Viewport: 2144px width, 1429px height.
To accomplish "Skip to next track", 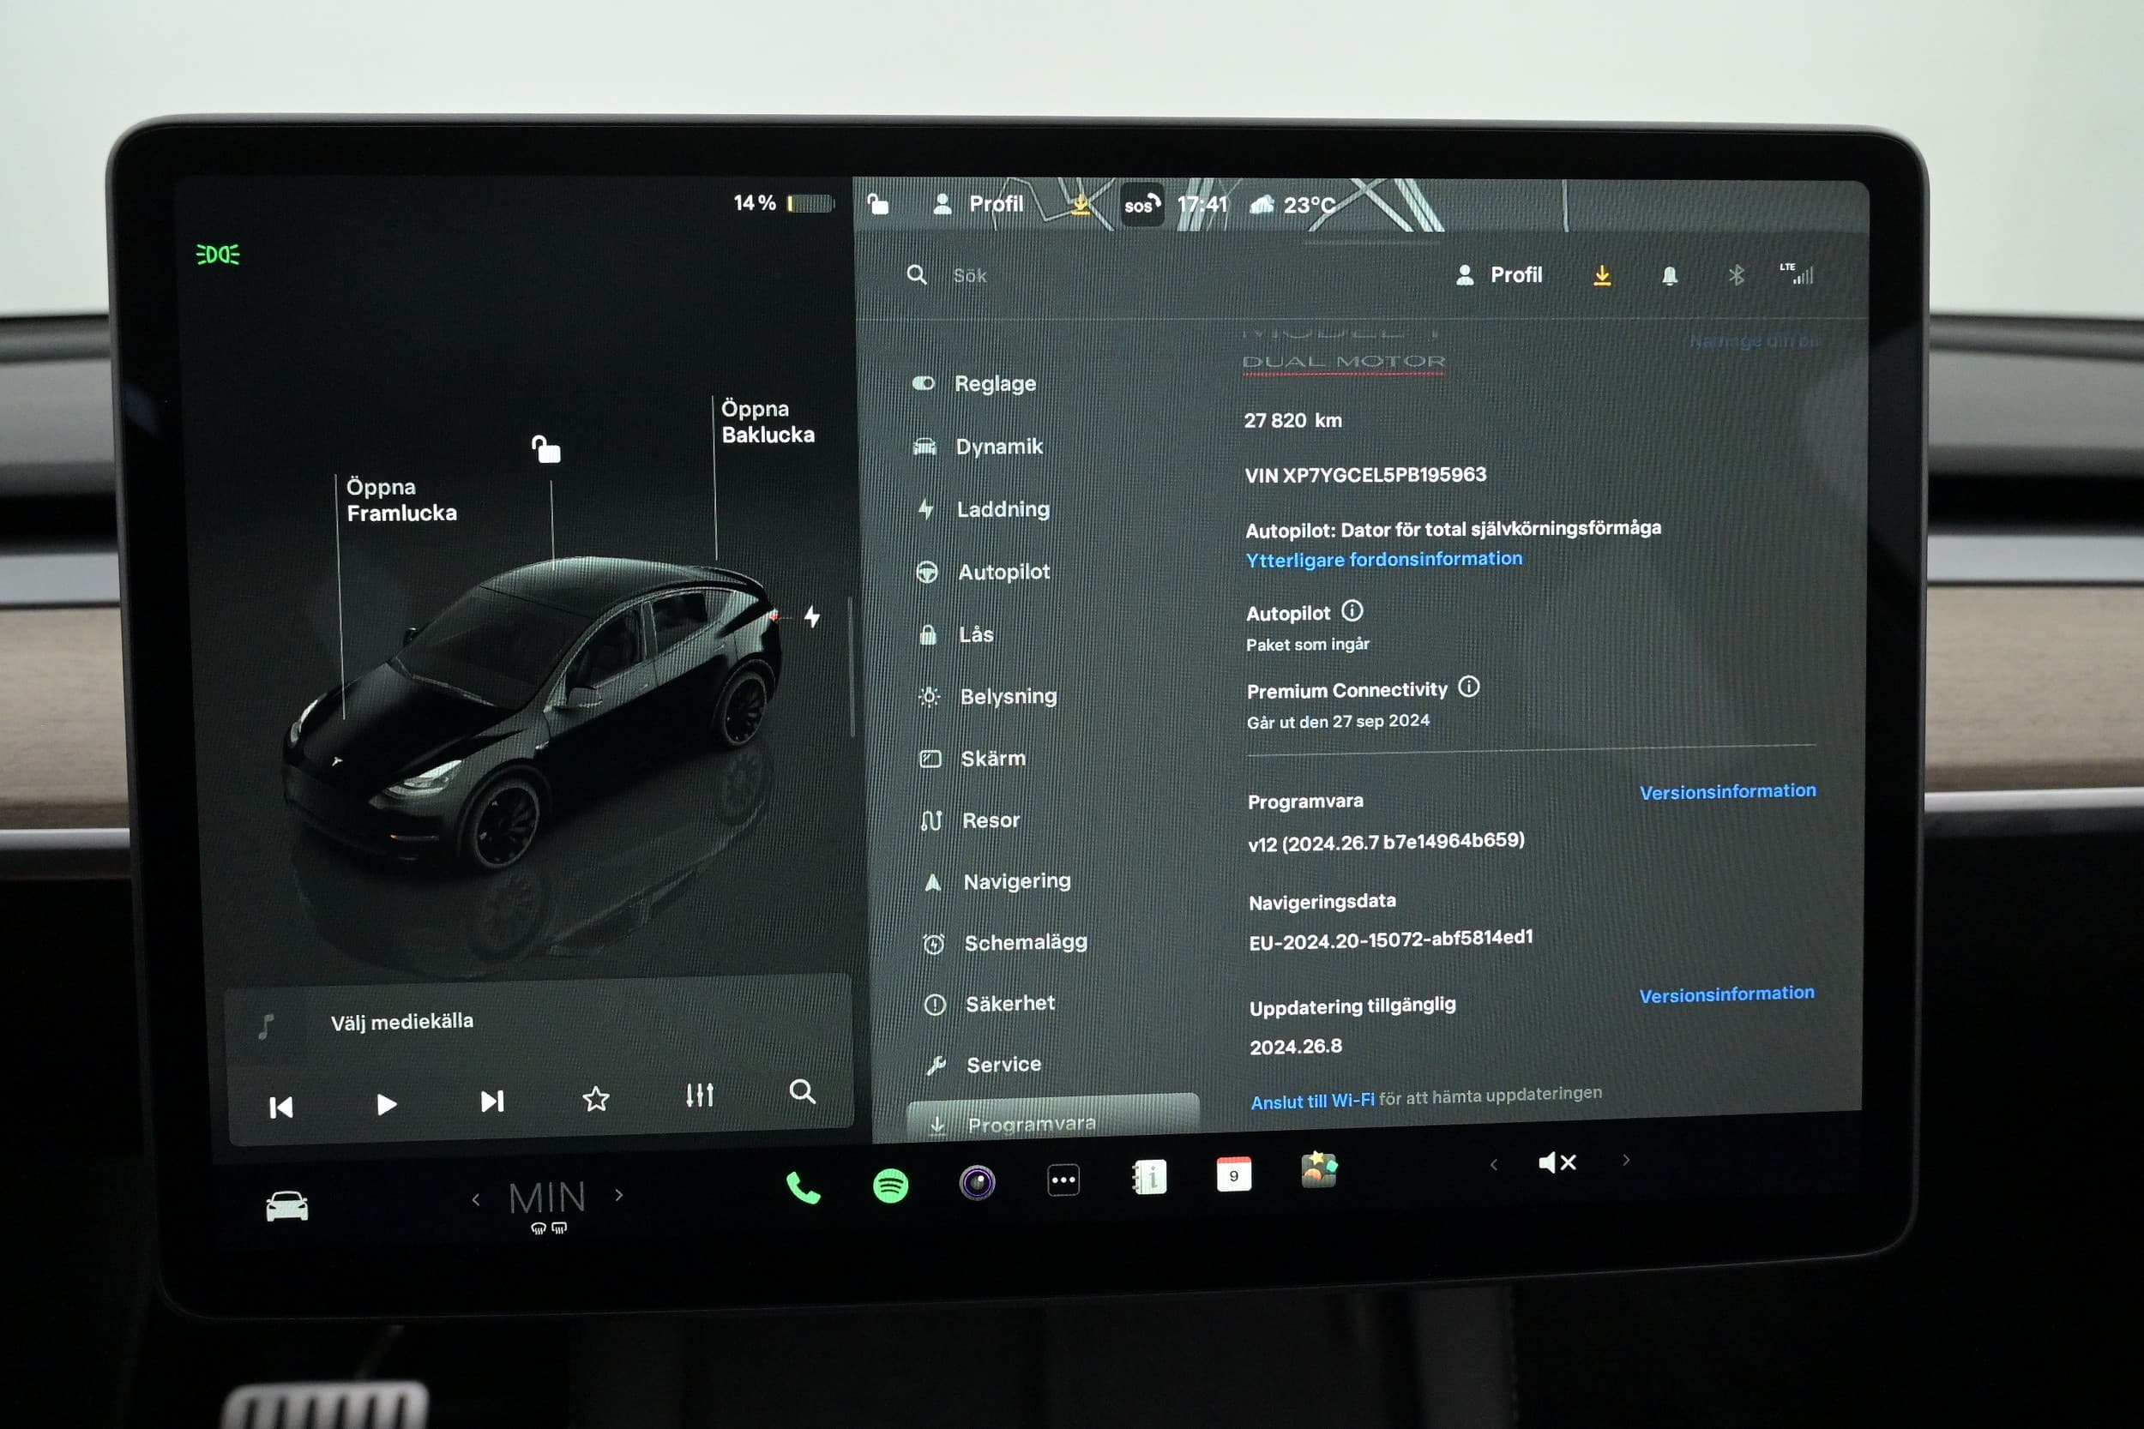I will click(492, 1102).
